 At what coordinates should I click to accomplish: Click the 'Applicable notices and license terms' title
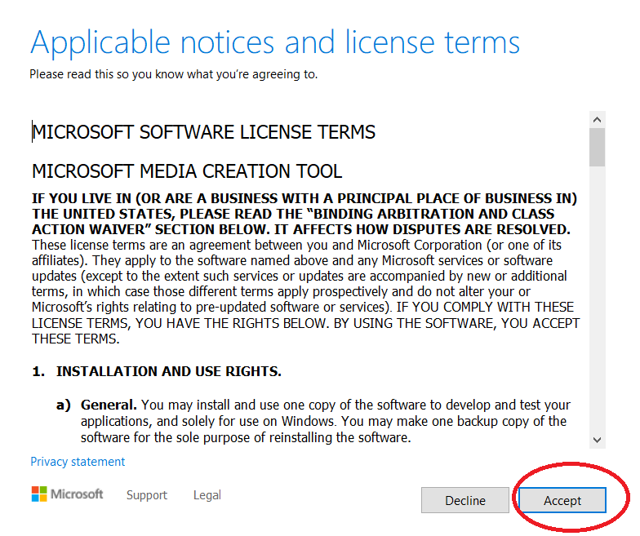coord(274,42)
